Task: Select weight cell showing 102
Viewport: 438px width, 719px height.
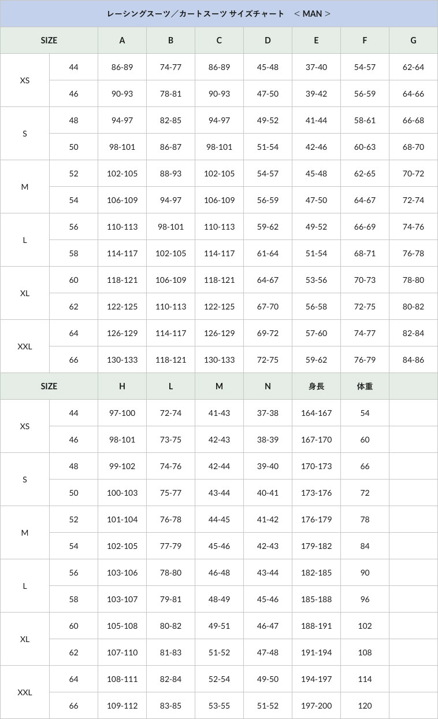Action: click(365, 625)
